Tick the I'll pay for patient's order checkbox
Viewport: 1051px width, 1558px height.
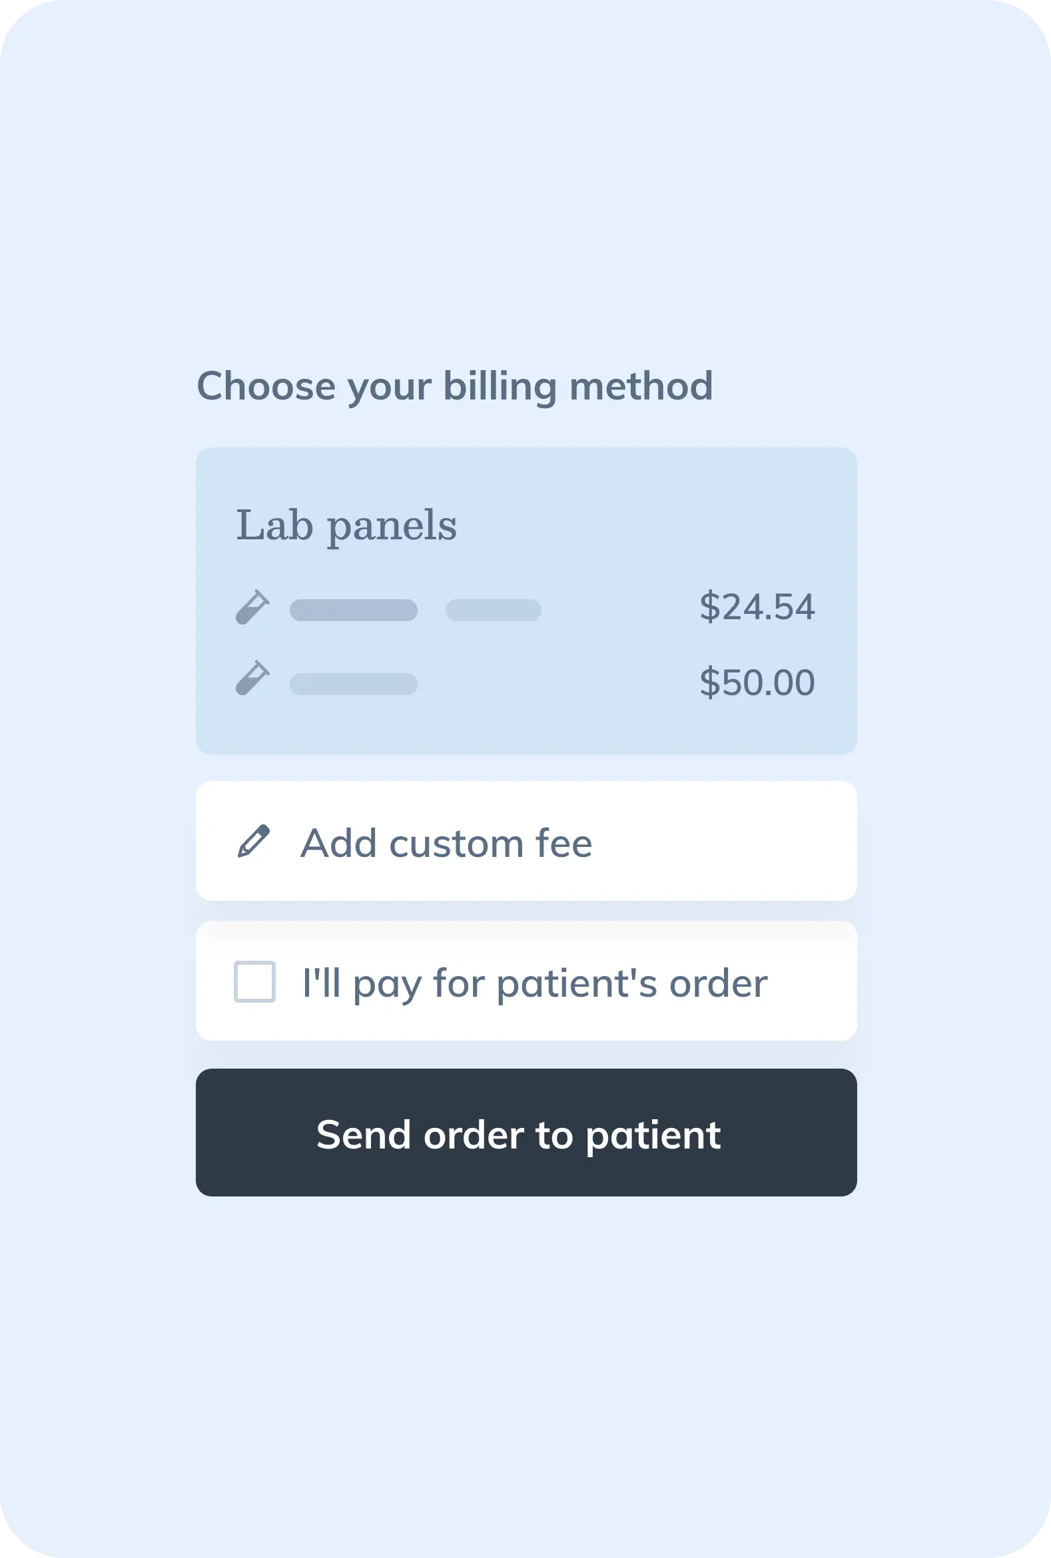tap(254, 981)
